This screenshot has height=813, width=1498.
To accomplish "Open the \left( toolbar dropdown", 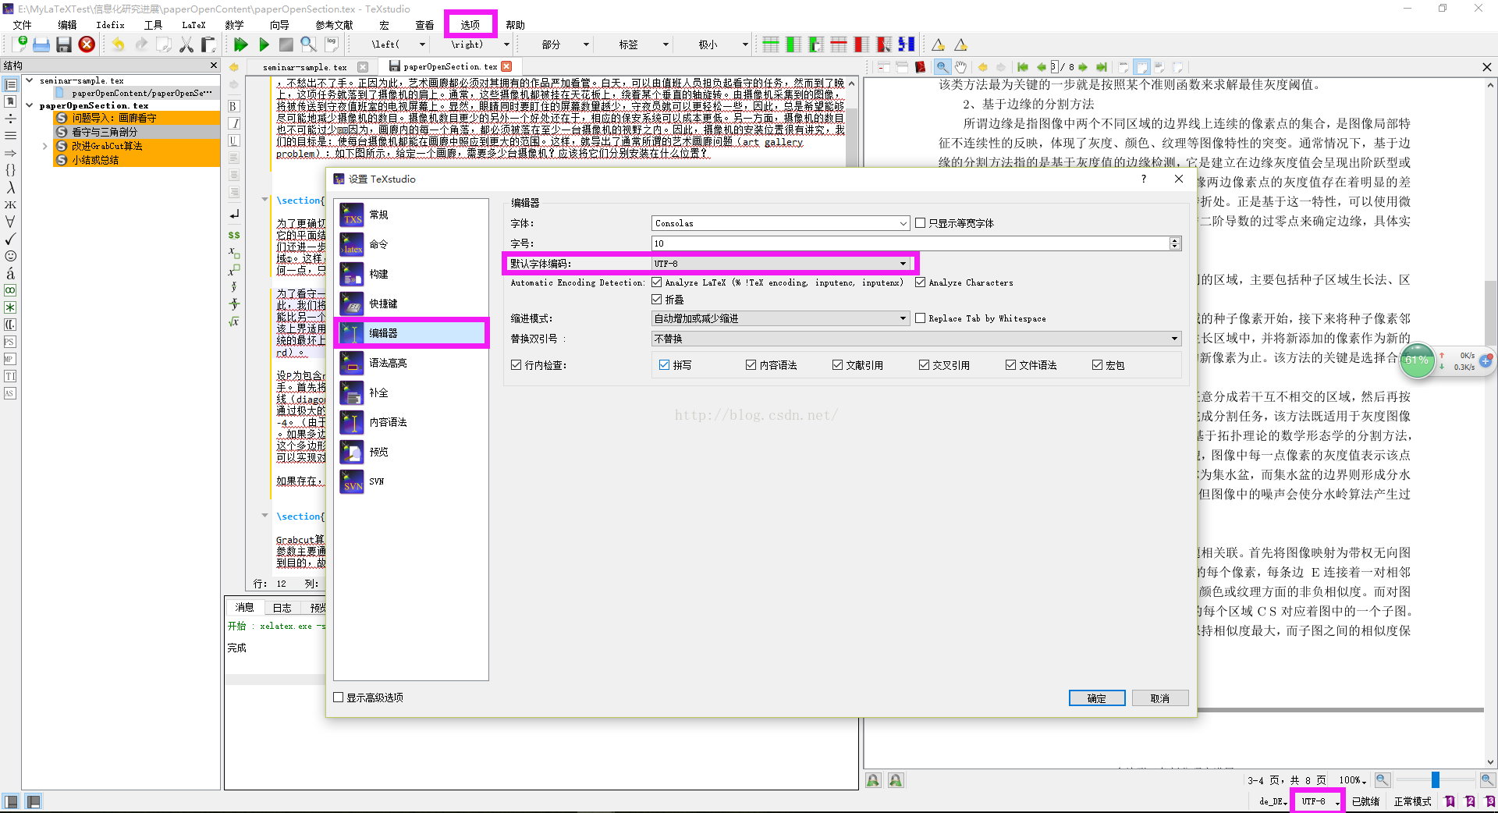I will (422, 44).
